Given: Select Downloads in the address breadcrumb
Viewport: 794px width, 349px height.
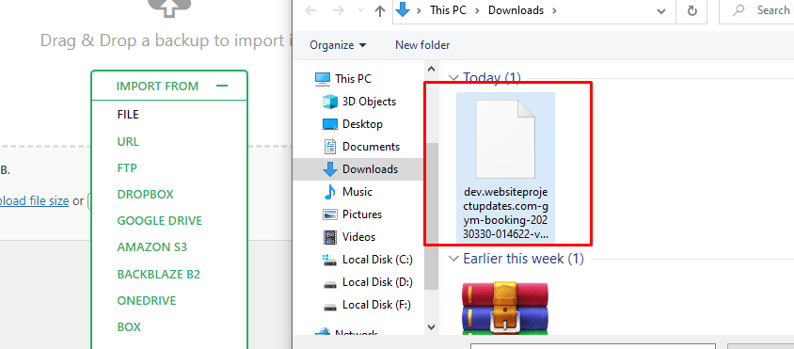Looking at the screenshot, I should coord(516,10).
